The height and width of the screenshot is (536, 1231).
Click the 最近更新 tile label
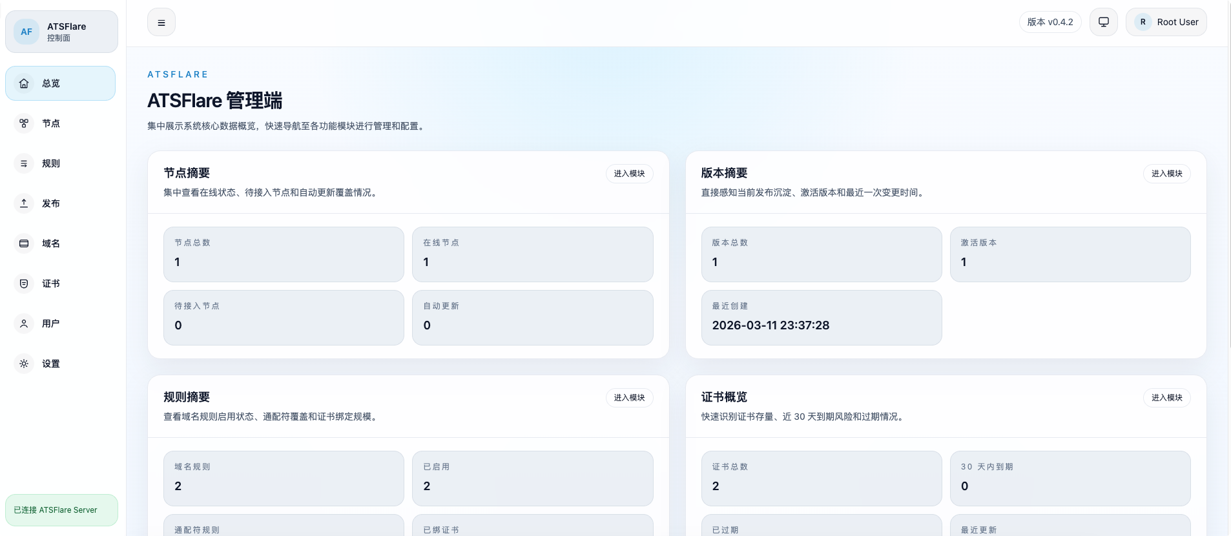click(x=978, y=530)
